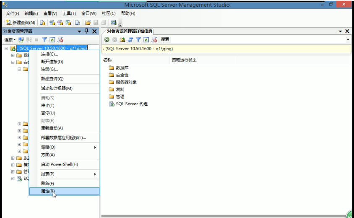The height and width of the screenshot is (218, 354).
Task: Close the 对象资源管理器 panel
Action: (95, 31)
